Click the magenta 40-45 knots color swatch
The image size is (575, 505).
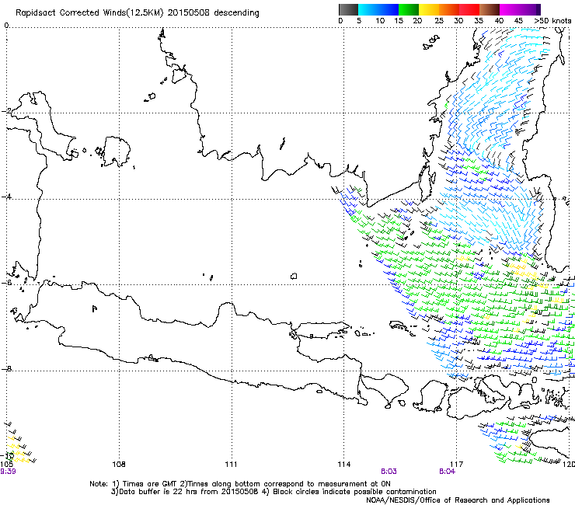(510, 10)
